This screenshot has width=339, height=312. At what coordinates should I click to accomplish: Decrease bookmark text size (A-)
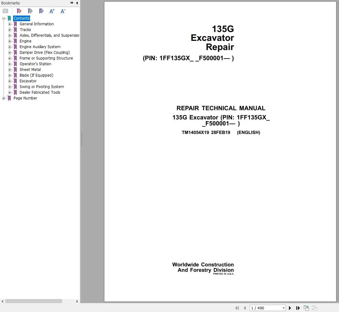tap(63, 11)
